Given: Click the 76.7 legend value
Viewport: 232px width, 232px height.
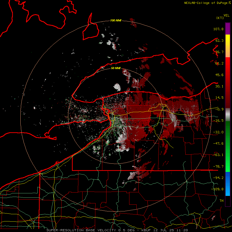Looking at the screenshot, I should [x=219, y=52].
